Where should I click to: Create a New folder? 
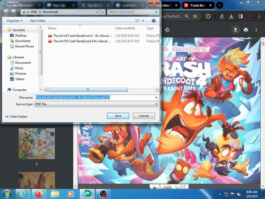[x=38, y=21]
